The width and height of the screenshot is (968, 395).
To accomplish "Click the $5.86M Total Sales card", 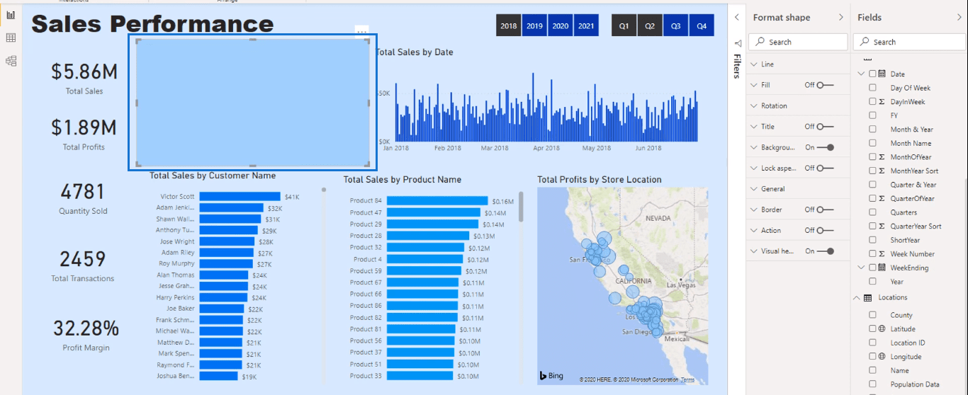I will tap(84, 77).
